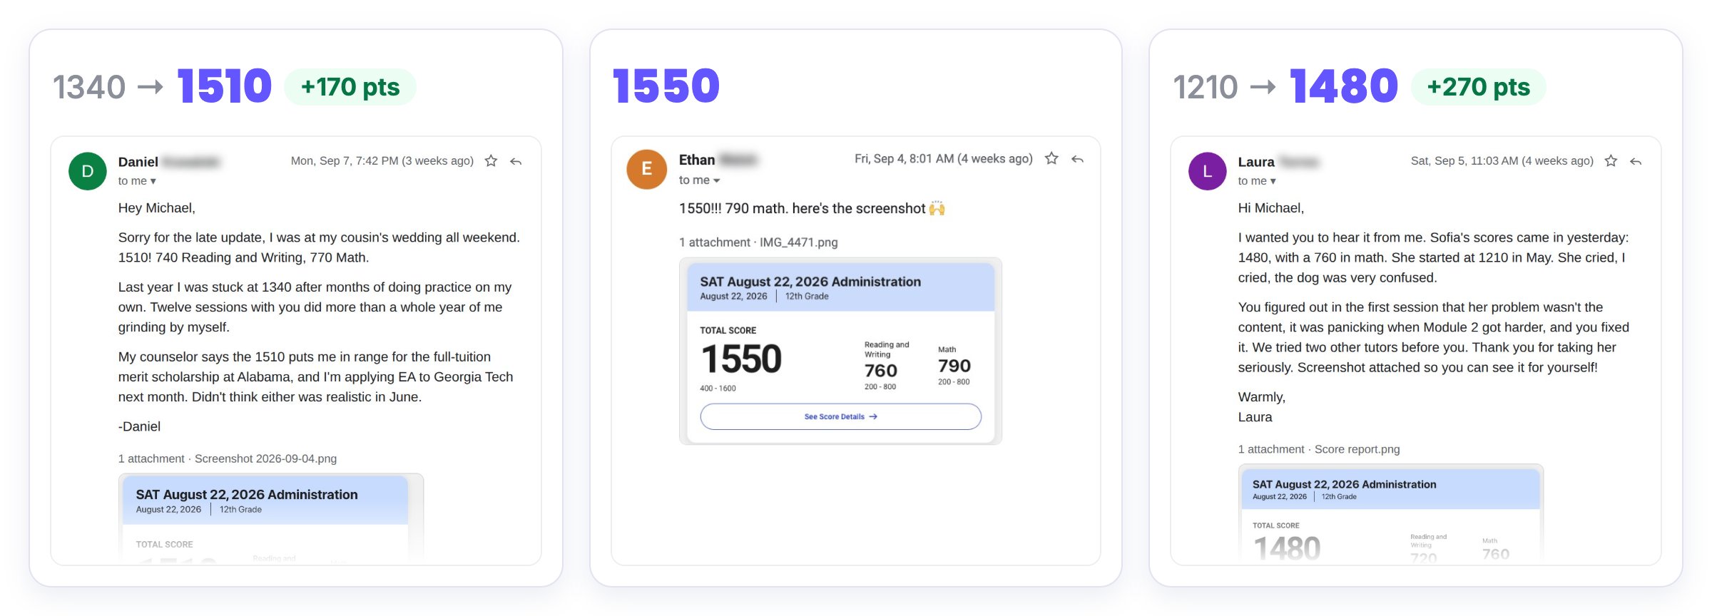The image size is (1712, 616).
Task: Click Daniel's green D avatar
Action: pyautogui.click(x=88, y=171)
